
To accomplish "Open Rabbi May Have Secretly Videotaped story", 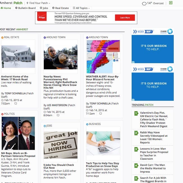I will 154,138.
